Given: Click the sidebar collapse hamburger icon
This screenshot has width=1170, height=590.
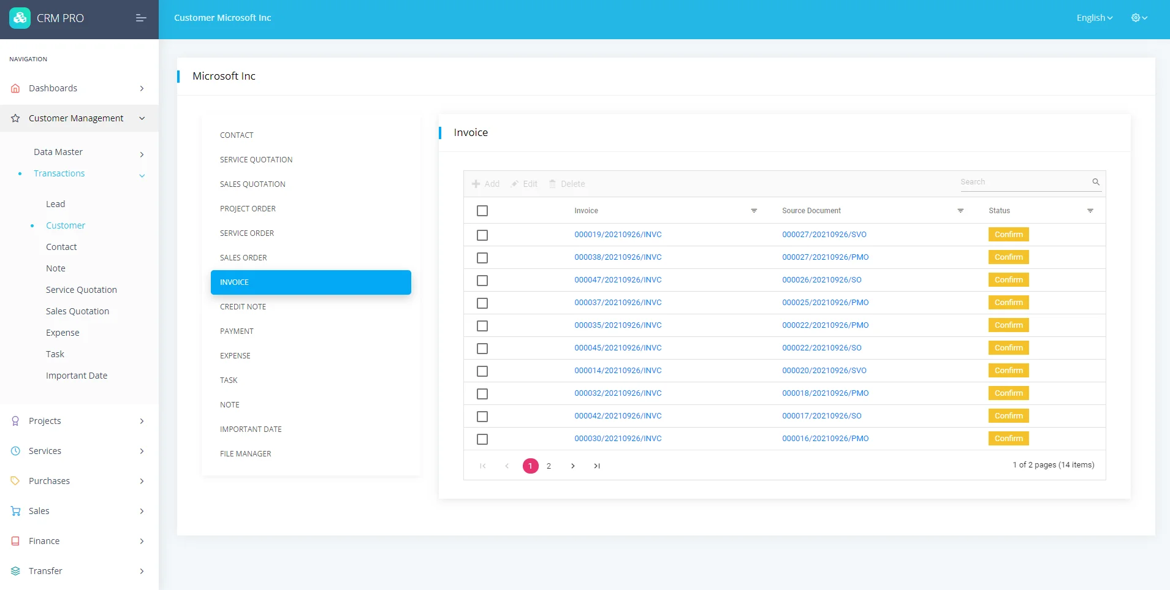Looking at the screenshot, I should (x=140, y=18).
